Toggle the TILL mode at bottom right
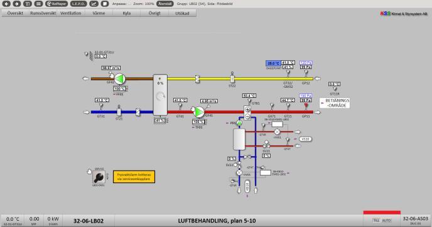432x227 pixels. point(376,220)
